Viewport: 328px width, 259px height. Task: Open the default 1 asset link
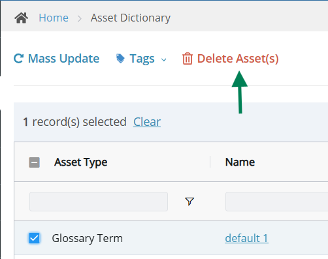coord(246,238)
